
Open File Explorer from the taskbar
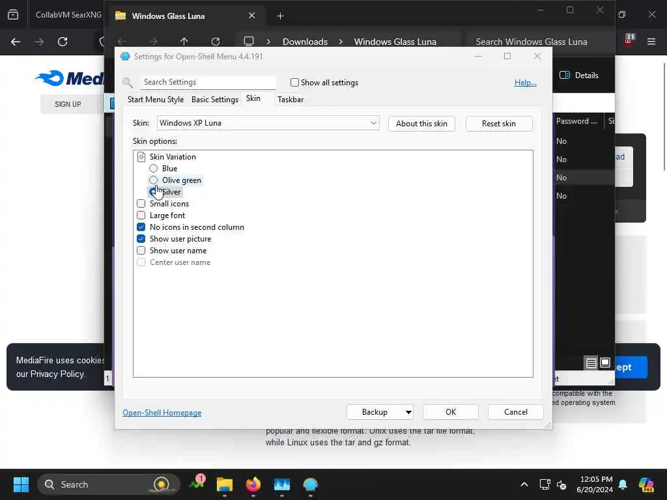[225, 484]
